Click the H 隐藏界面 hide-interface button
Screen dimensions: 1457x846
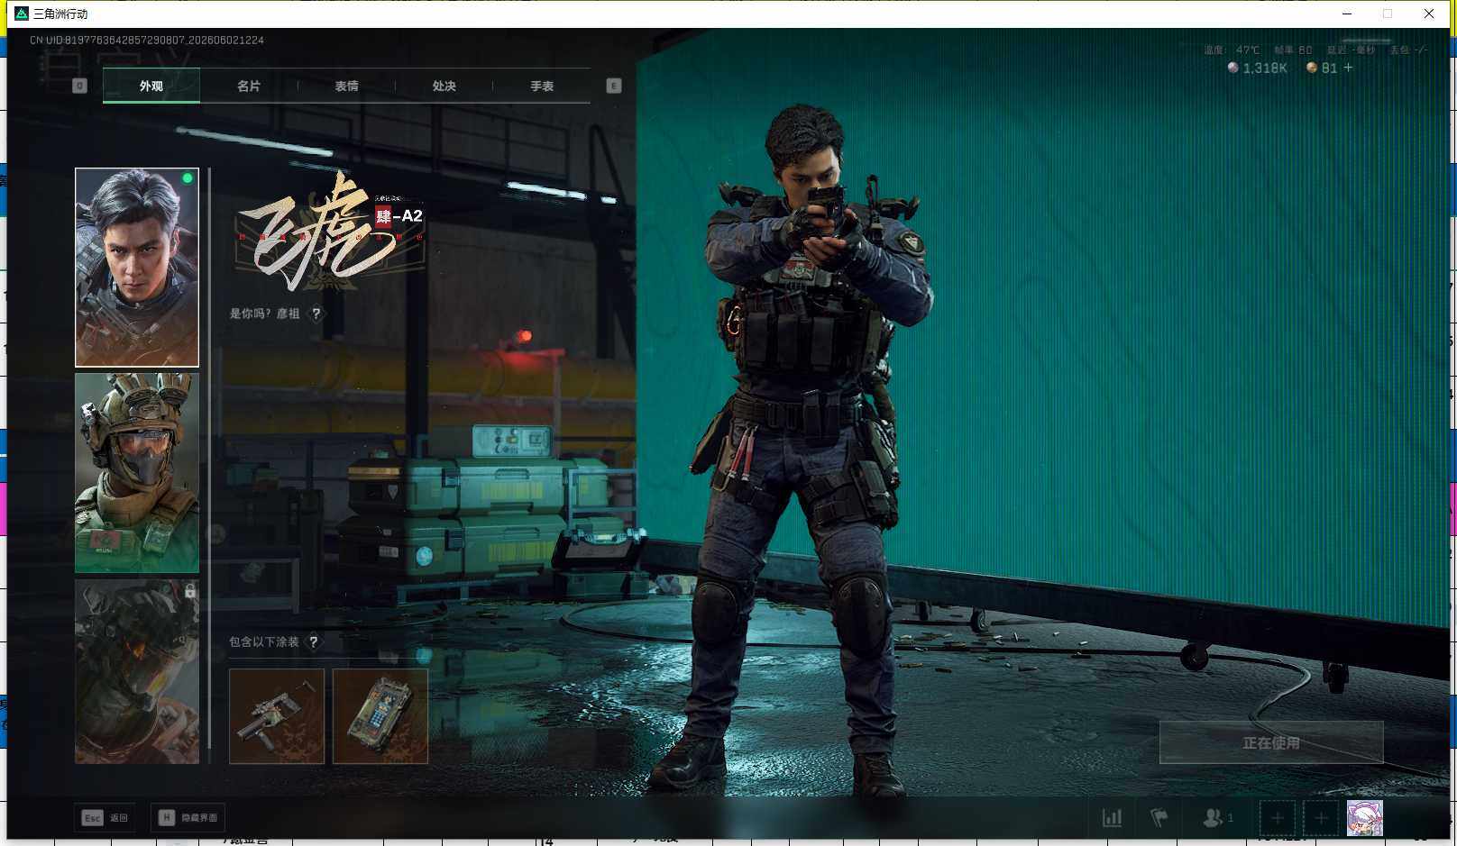[188, 817]
